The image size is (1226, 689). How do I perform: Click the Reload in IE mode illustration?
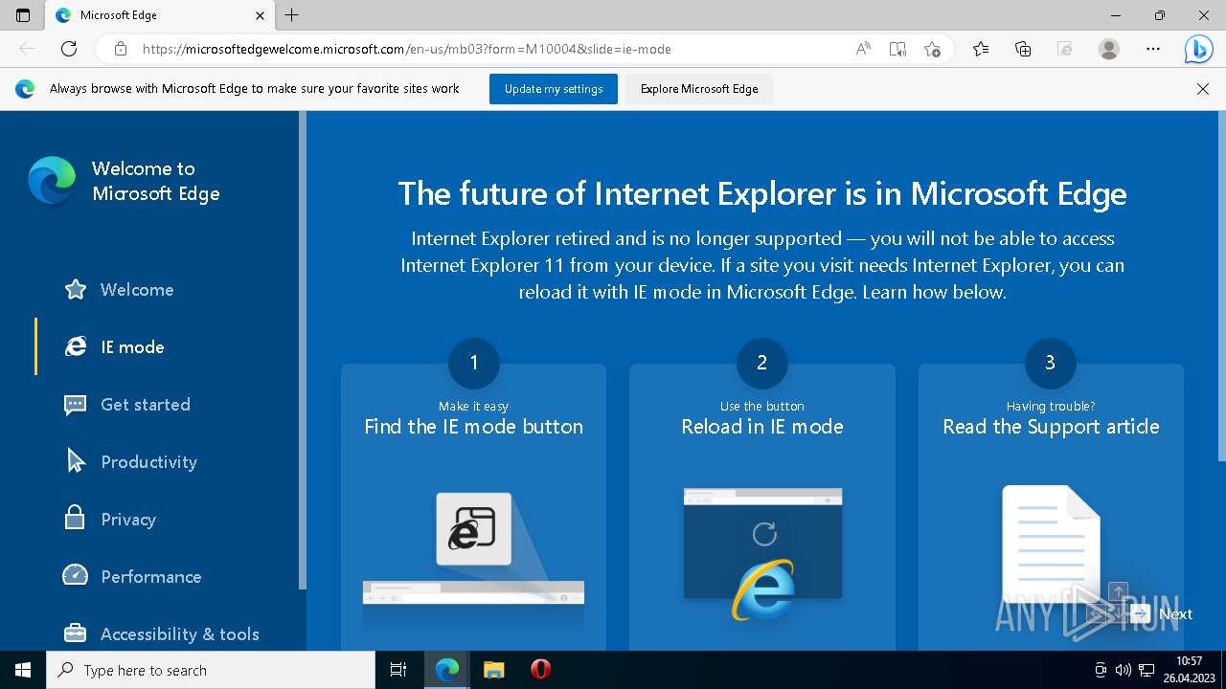[x=762, y=553]
